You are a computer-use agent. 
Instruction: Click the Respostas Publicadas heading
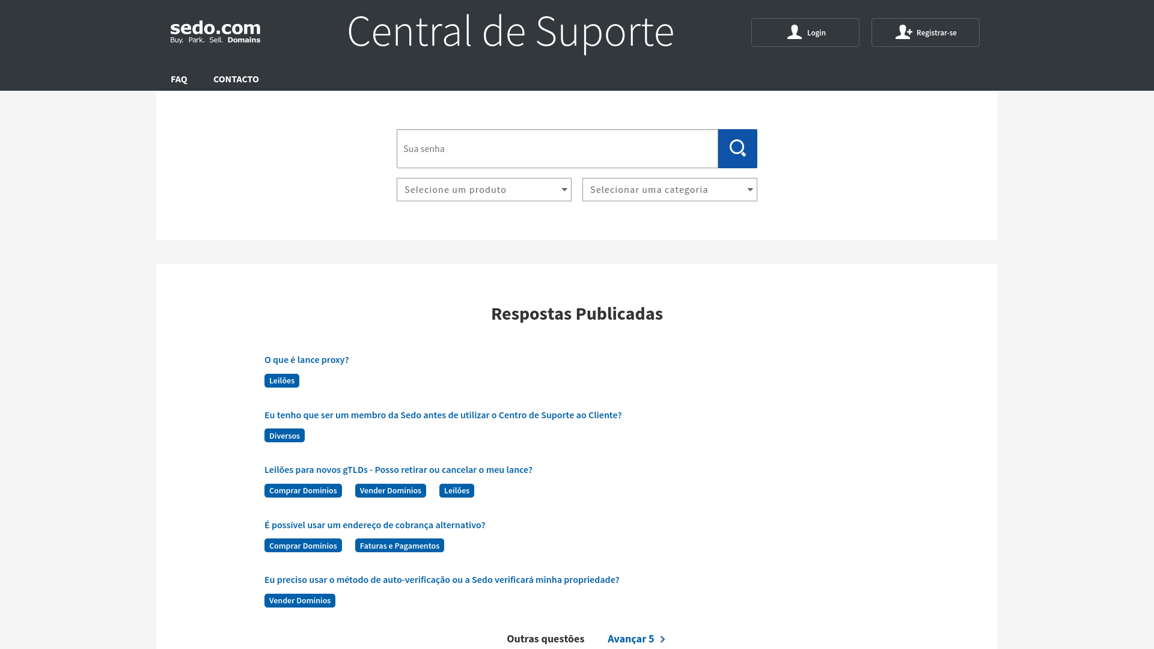click(577, 314)
